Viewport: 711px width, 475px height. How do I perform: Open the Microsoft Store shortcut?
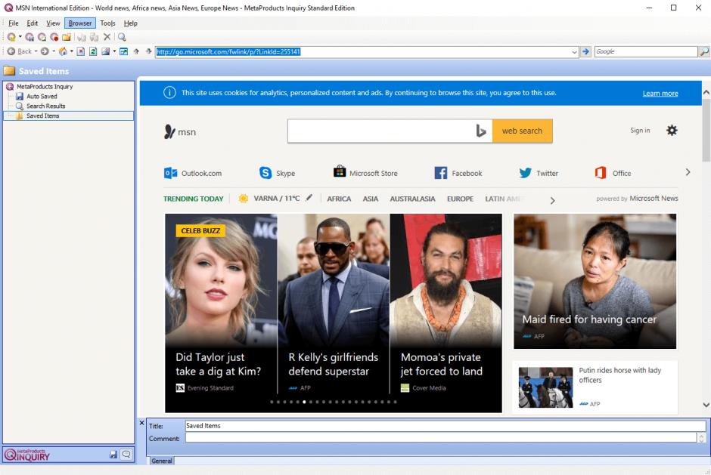365,172
